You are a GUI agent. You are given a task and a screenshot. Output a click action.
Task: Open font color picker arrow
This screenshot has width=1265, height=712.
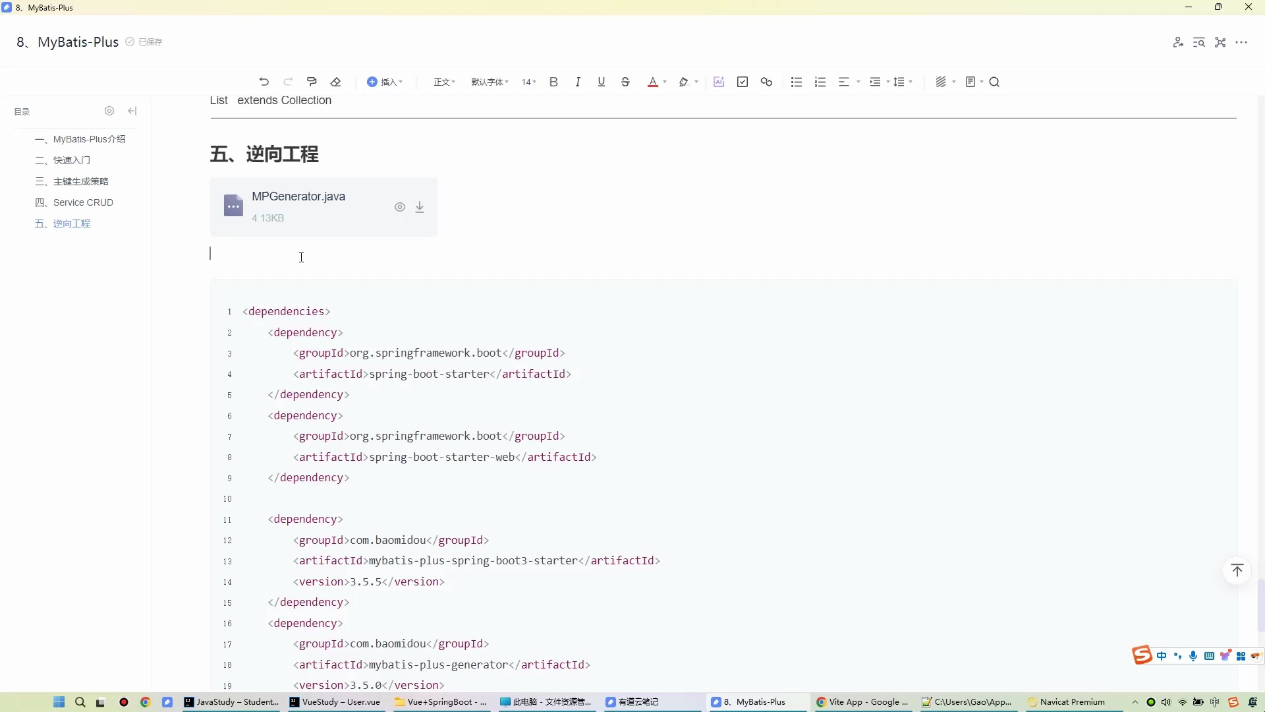665,82
